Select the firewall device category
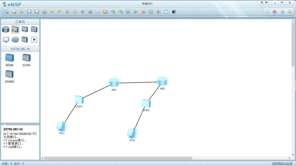 click(x=34, y=29)
